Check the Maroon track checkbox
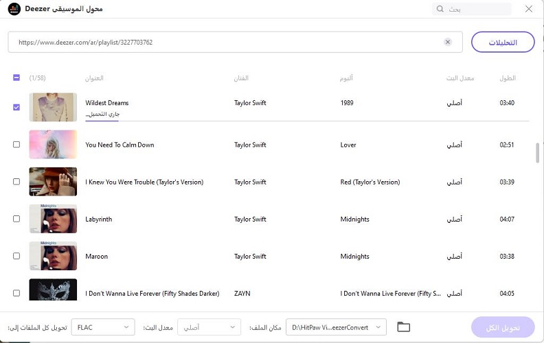 coord(16,256)
